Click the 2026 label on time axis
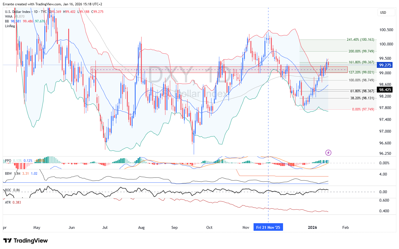Viewport: 399px width, 249px height. pos(312,227)
